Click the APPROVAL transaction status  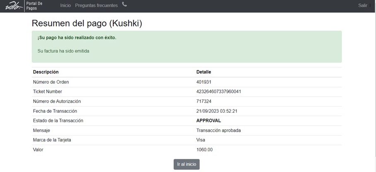(x=208, y=121)
